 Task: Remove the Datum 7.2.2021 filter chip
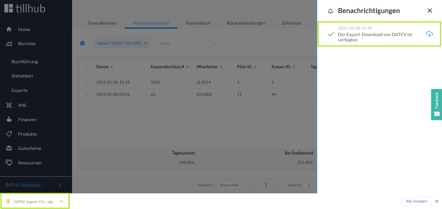click(145, 43)
